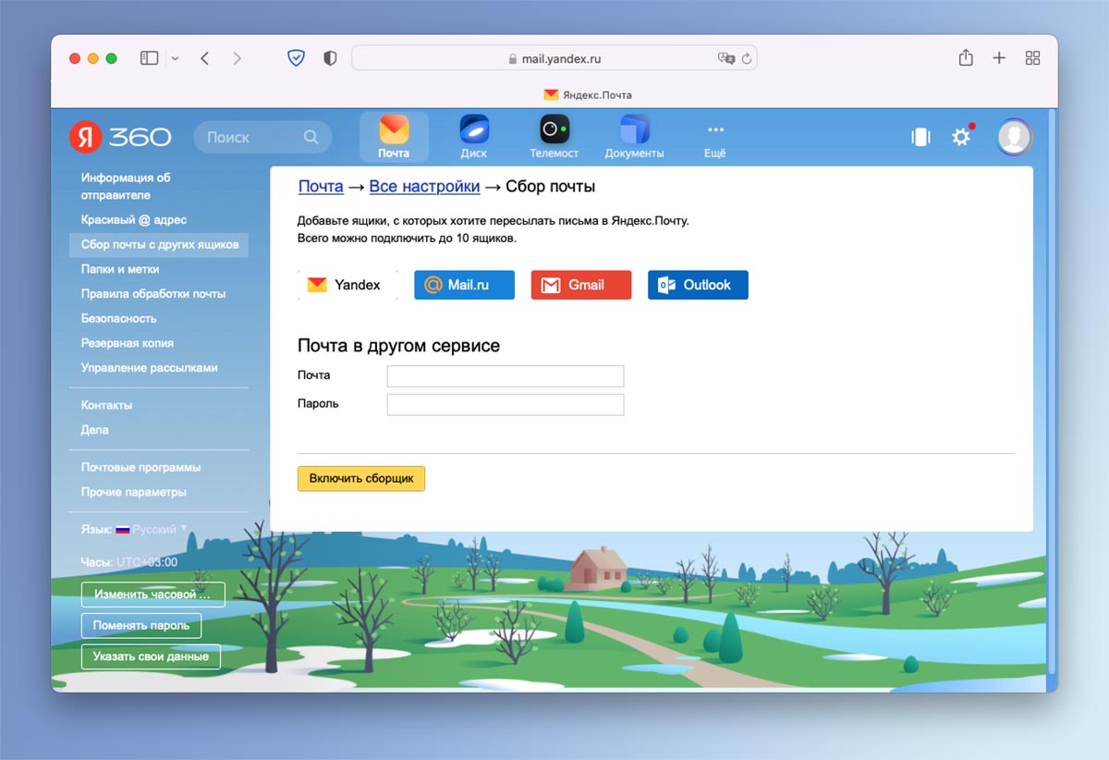Viewport: 1109px width, 760px height.
Task: Toggle the Safari sidebar icon
Action: (149, 58)
